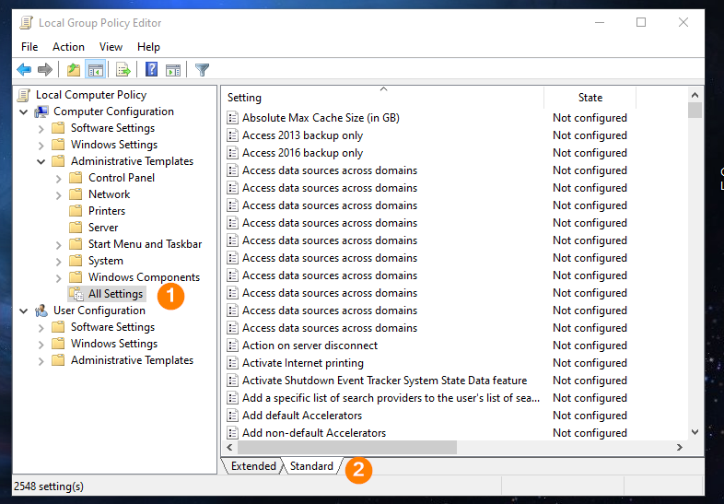This screenshot has height=504, width=724.
Task: Click icon beside Add default Accelerators
Action: 233,416
